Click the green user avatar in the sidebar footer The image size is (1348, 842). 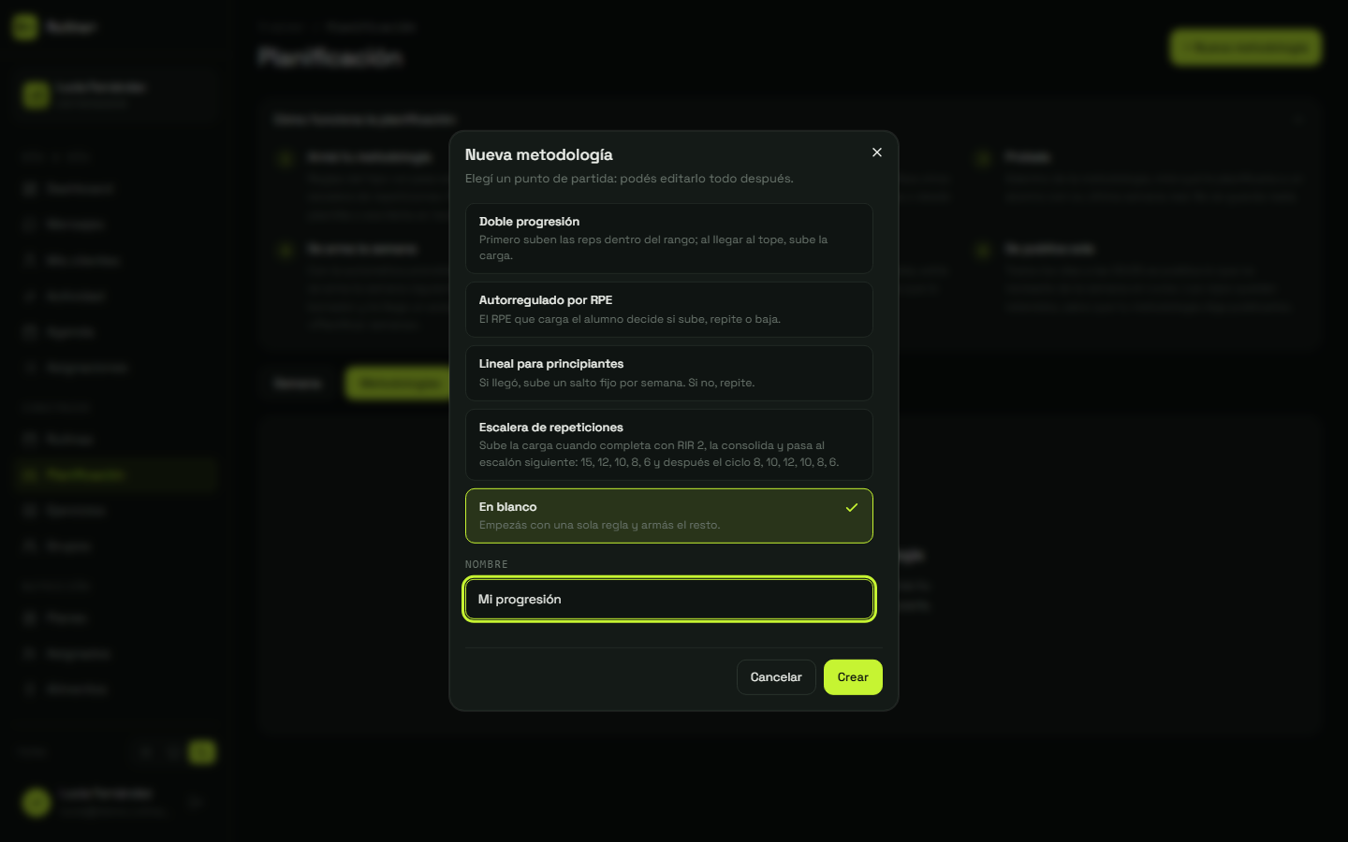tap(37, 802)
